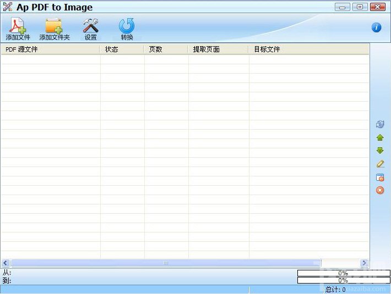Close the Ap PDF to Image window

click(x=378, y=7)
